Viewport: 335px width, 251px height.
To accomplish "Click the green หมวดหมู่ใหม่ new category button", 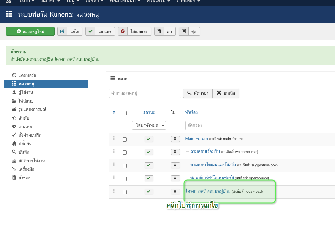I will [30, 32].
